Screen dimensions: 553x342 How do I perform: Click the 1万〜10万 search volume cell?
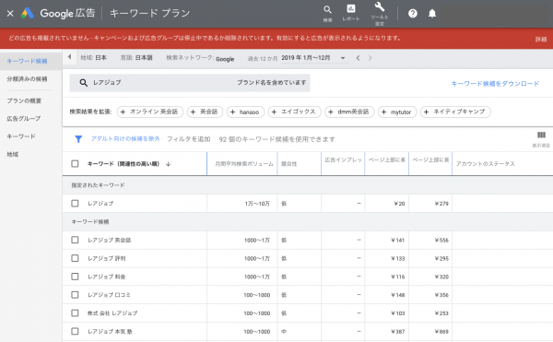point(257,204)
